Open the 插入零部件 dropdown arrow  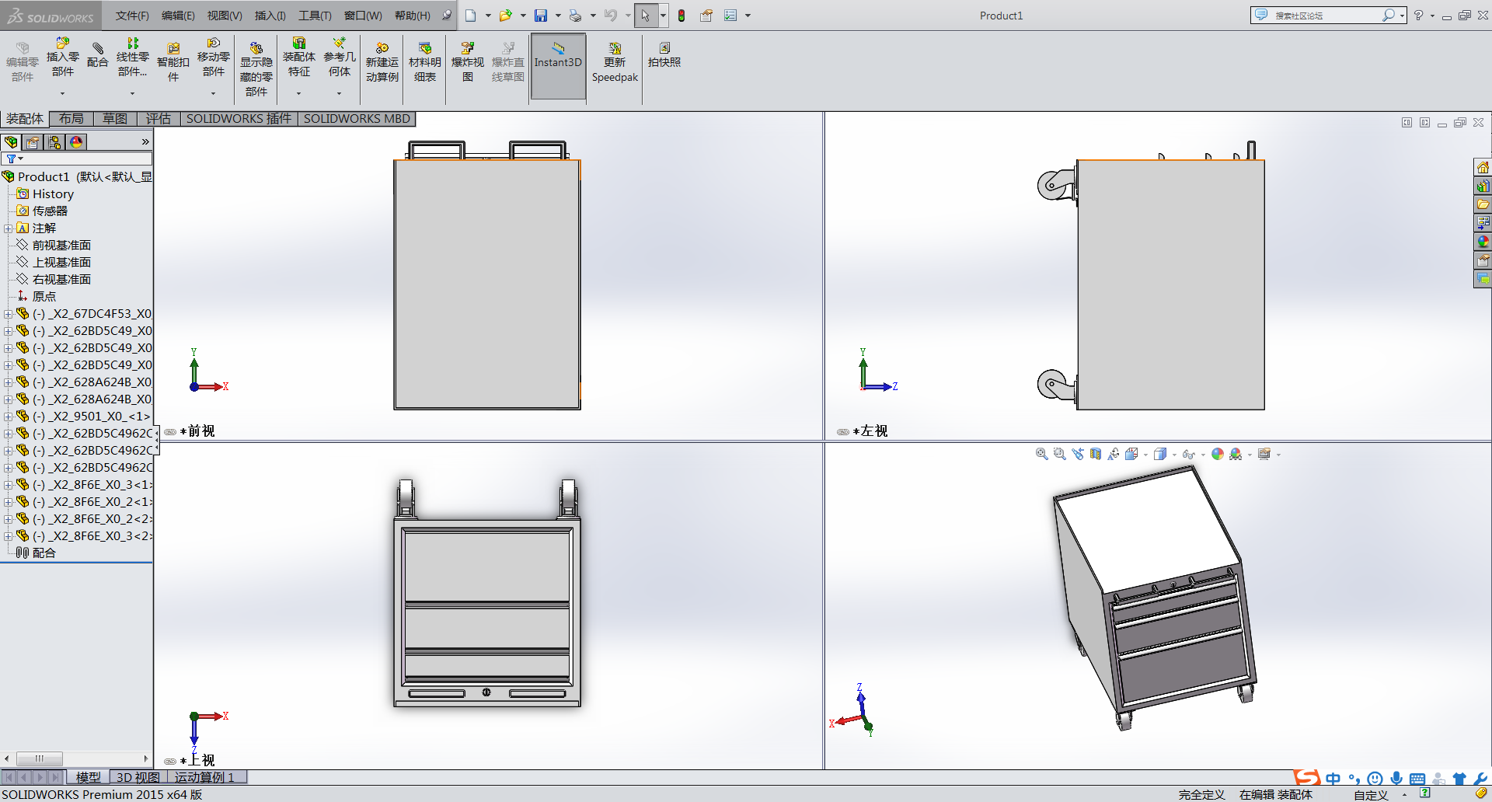[63, 93]
